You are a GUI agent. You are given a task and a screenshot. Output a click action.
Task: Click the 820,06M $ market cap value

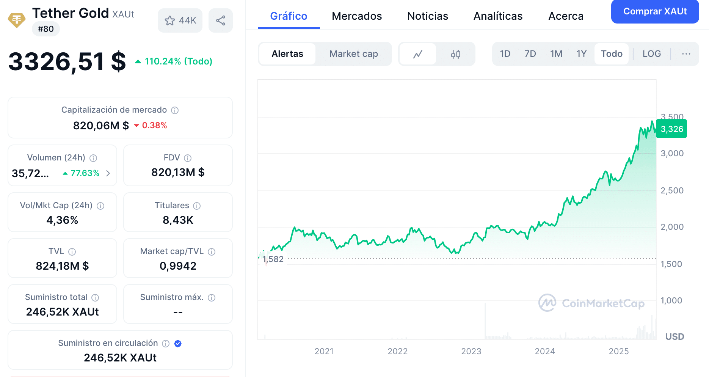[101, 126]
